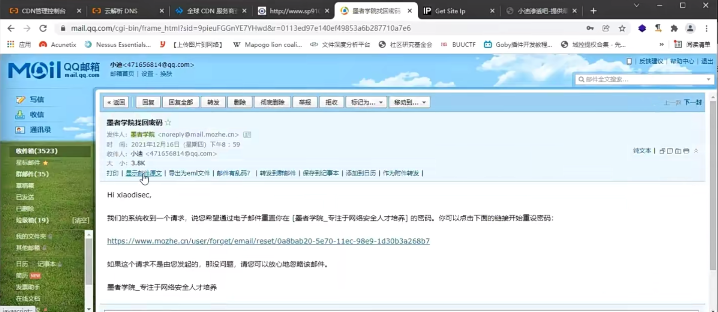
Task: Click the mobile phone icon in the header
Action: click(629, 61)
